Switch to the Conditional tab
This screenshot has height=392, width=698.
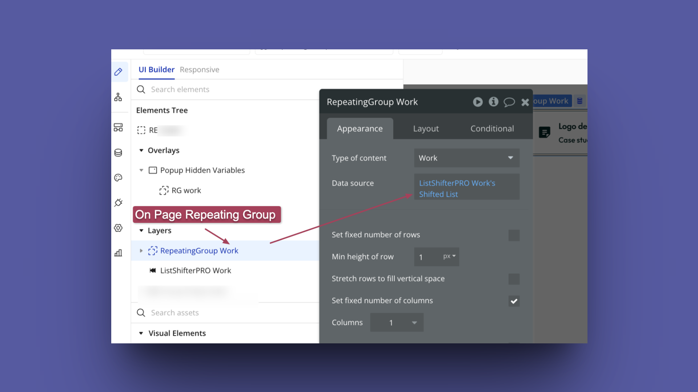coord(492,128)
